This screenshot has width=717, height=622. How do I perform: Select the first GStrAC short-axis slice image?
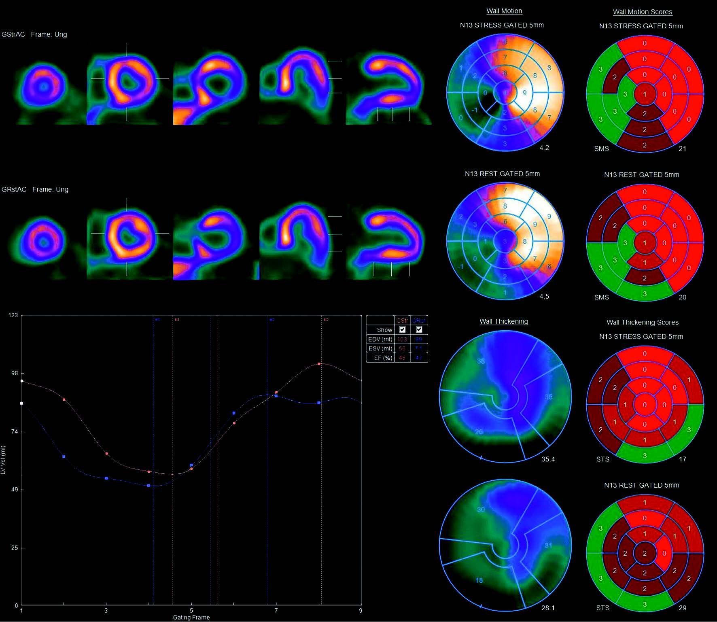pos(42,86)
